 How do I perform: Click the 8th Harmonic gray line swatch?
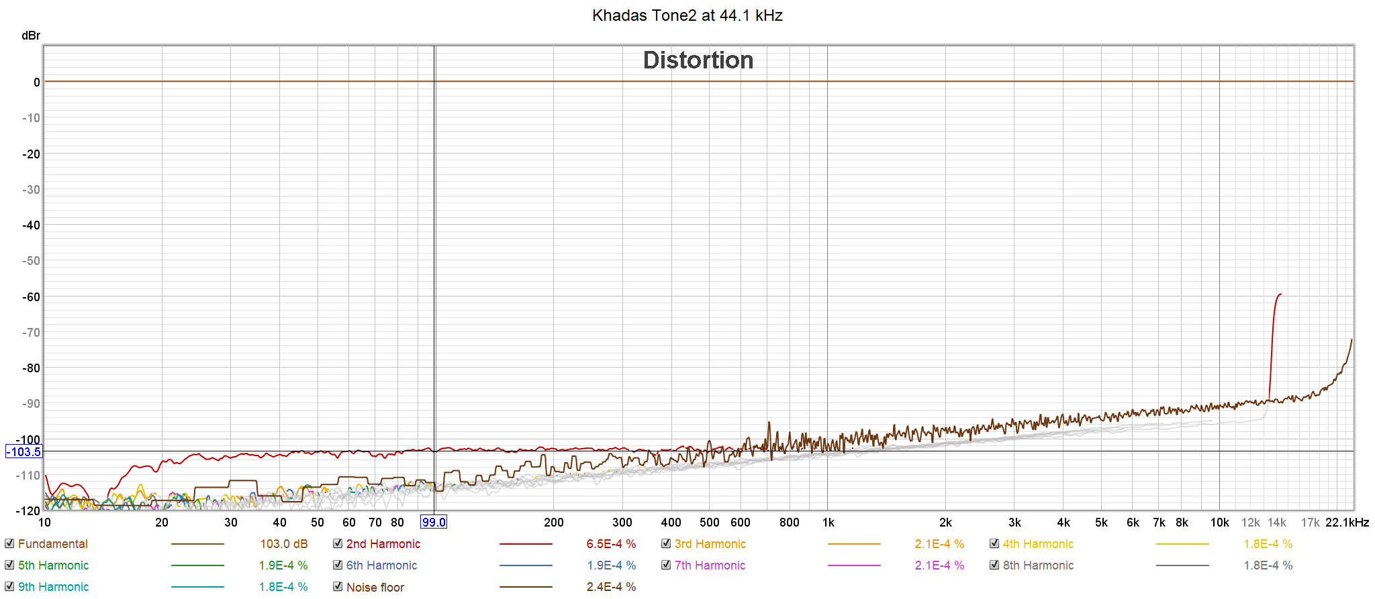pos(1182,565)
